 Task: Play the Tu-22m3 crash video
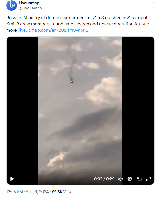tap(12, 179)
